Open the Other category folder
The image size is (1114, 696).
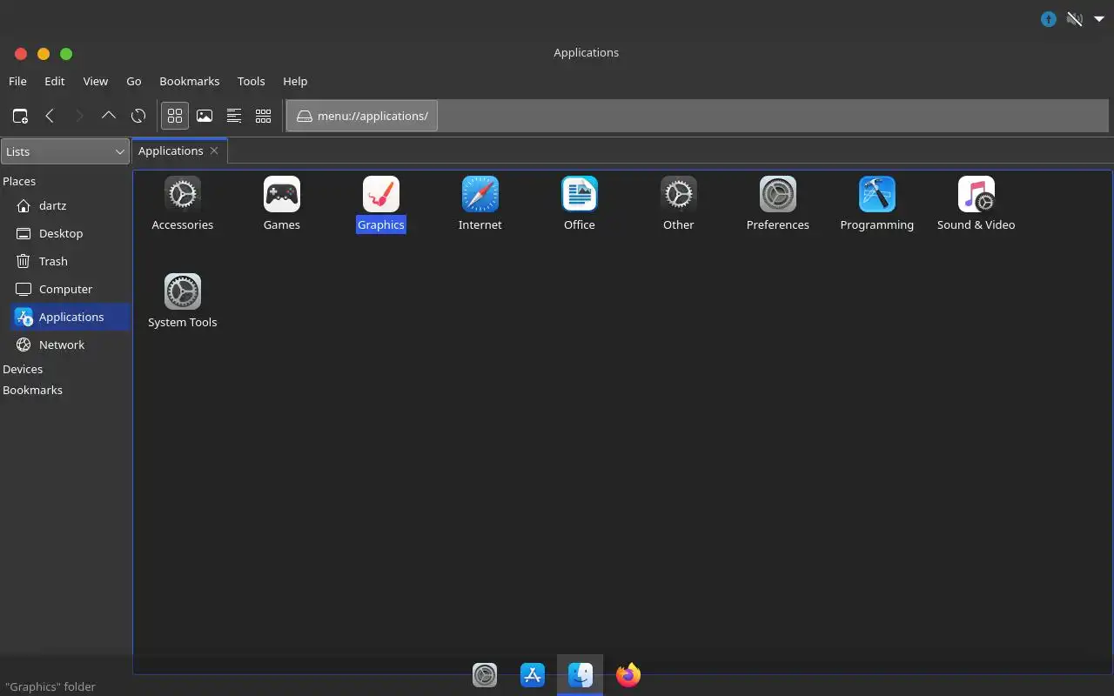click(x=679, y=204)
